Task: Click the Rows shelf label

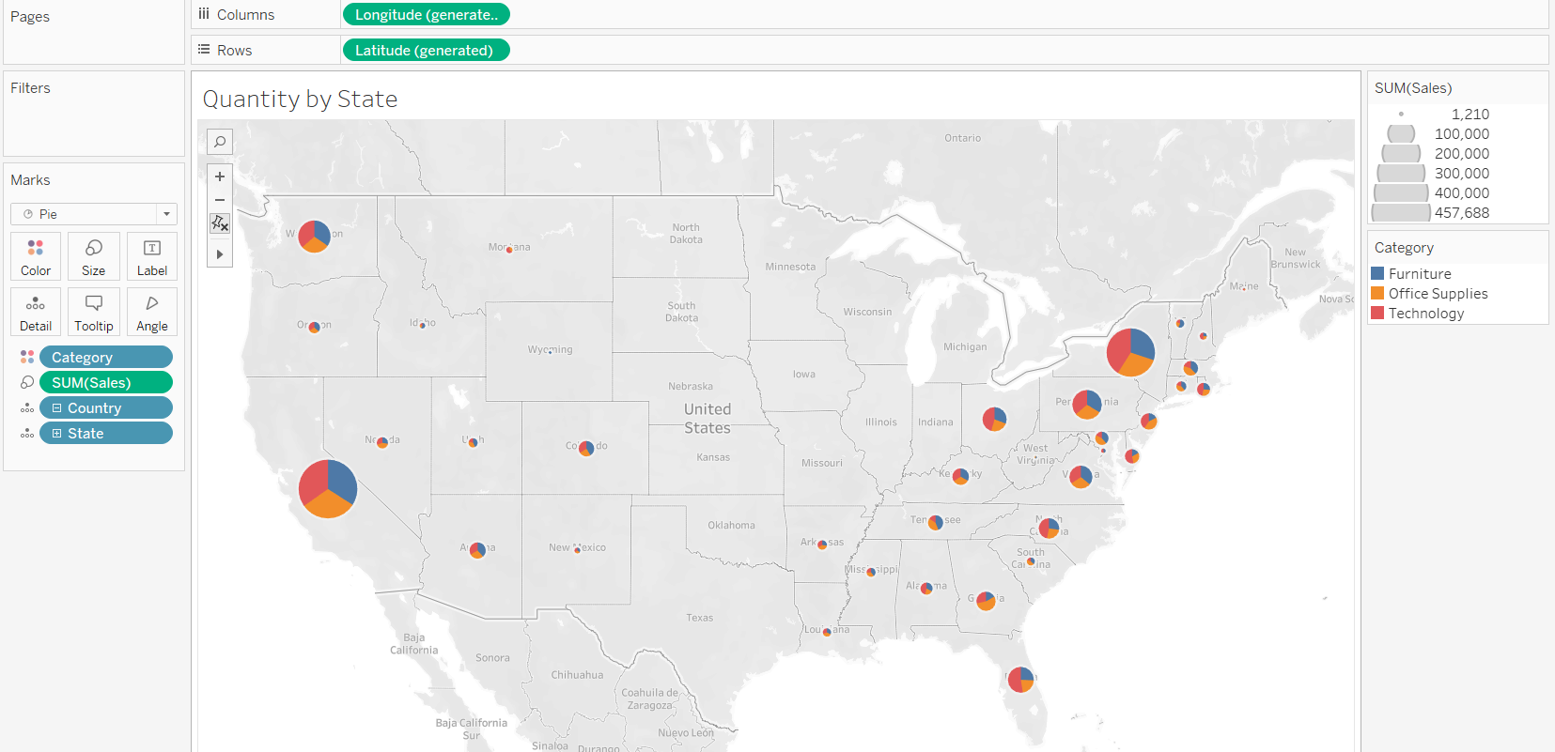Action: 235,51
